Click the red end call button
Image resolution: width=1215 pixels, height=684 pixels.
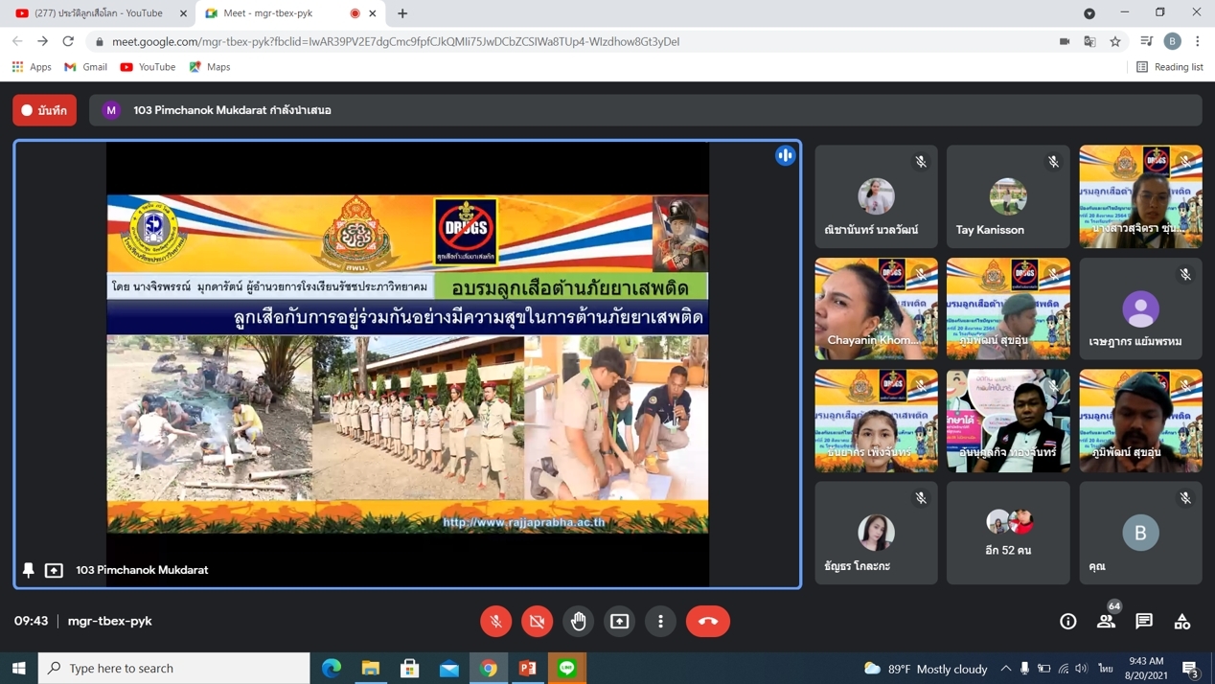coord(708,621)
